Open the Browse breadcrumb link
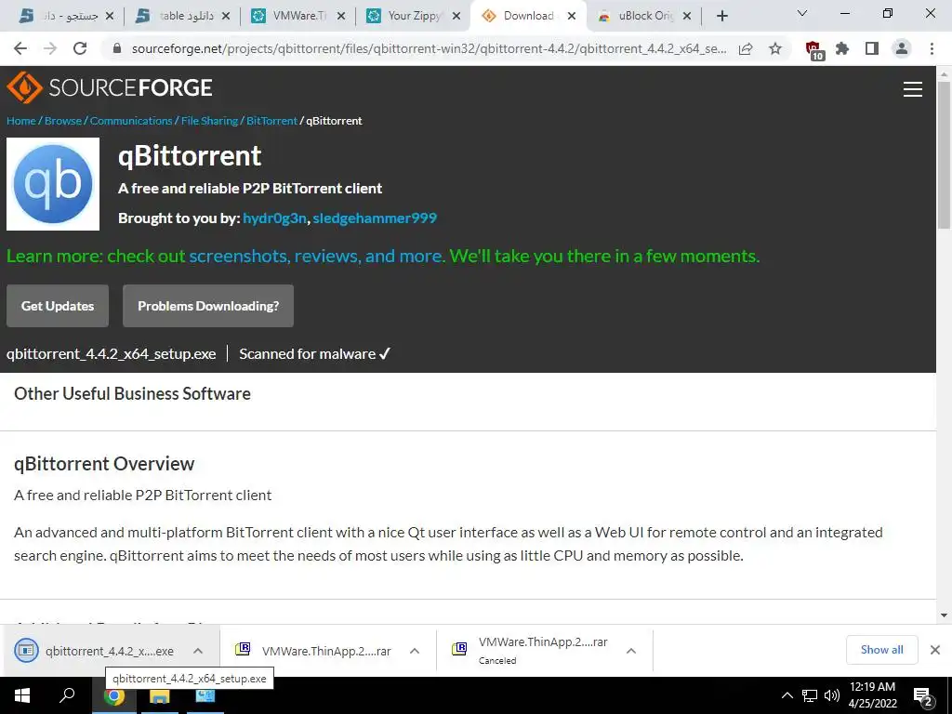This screenshot has height=714, width=952. pos(63,121)
